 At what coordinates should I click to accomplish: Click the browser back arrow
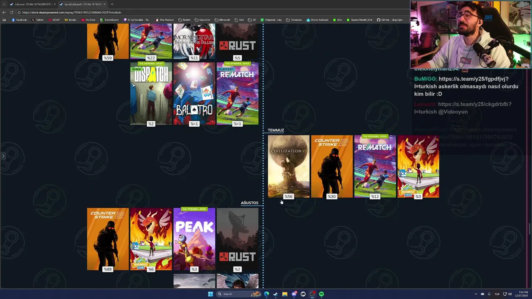(5, 12)
